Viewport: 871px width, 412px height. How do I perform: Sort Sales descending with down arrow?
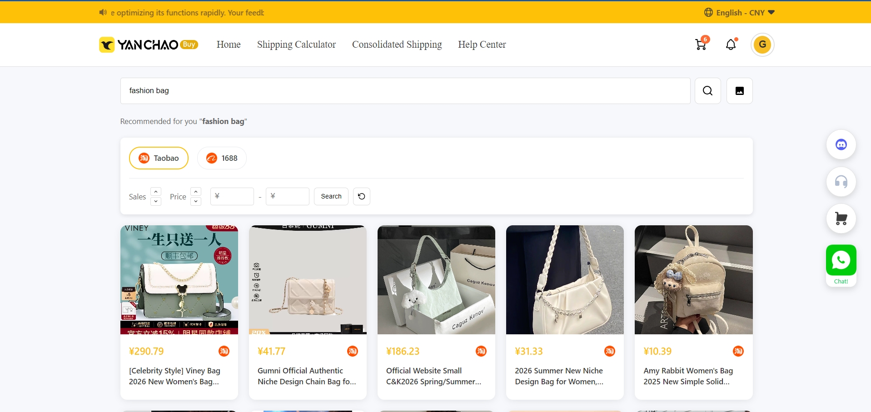(x=156, y=201)
